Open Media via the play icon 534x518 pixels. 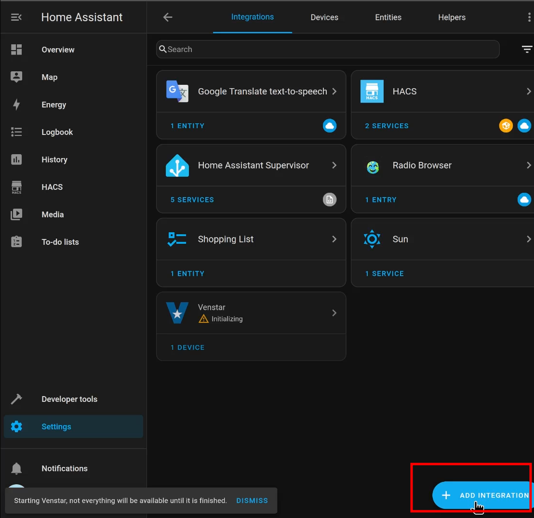[16, 214]
